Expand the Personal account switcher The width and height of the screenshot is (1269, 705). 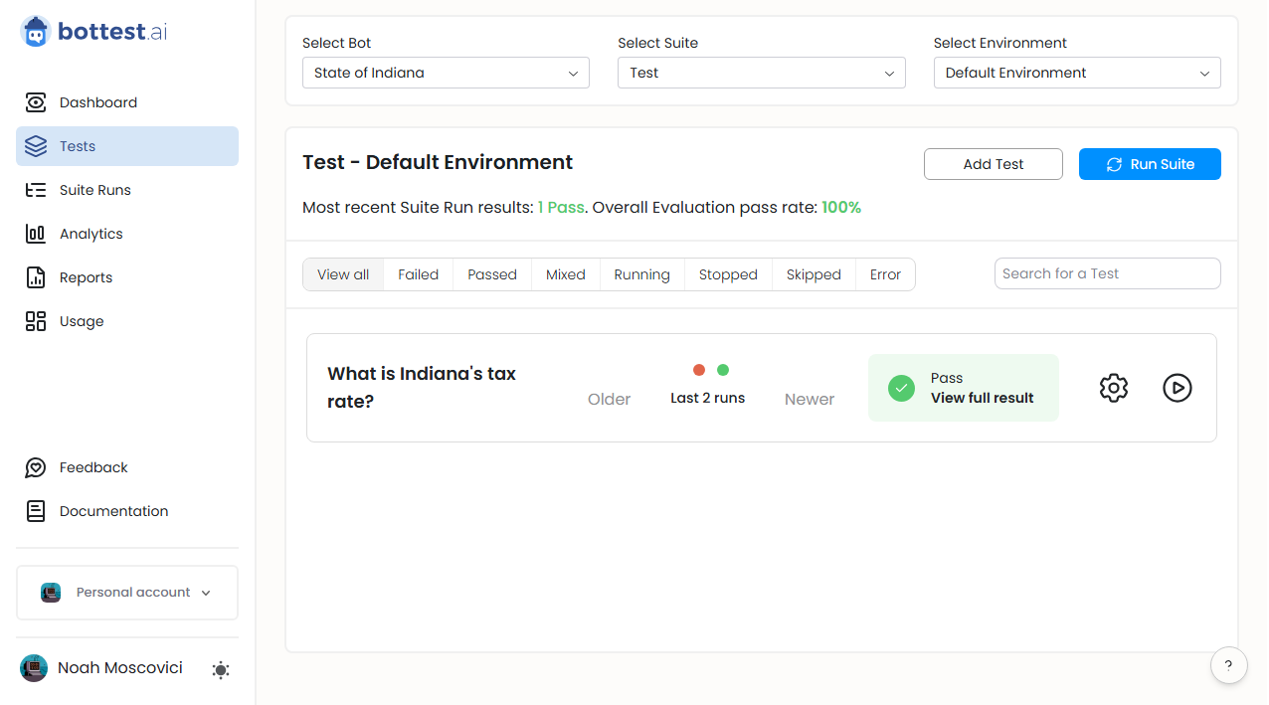127,593
